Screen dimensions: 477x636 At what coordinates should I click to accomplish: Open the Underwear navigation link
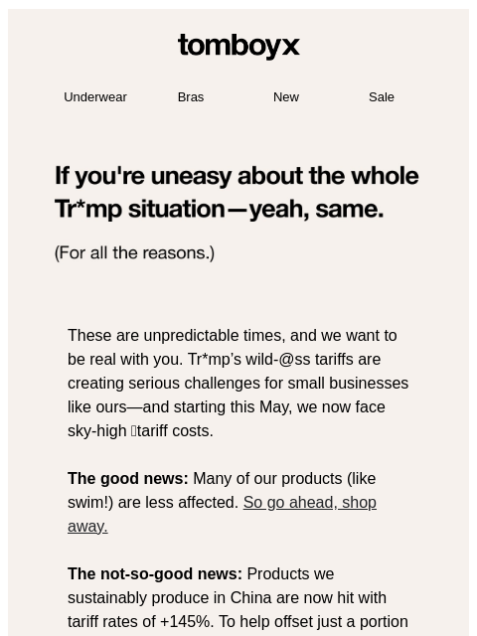pos(95,97)
